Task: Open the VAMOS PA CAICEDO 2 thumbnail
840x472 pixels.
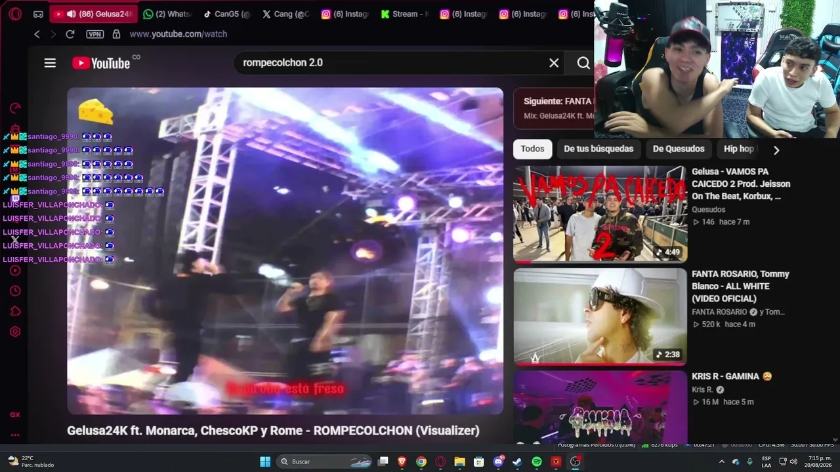Action: (600, 214)
